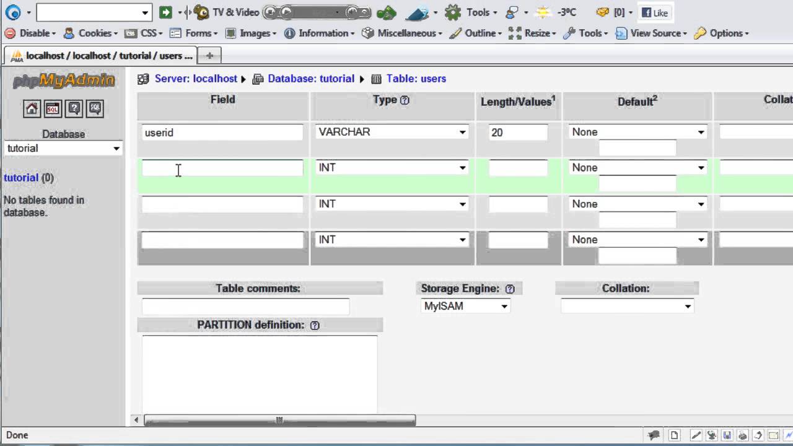Open the toolbar search combo box

click(x=94, y=12)
